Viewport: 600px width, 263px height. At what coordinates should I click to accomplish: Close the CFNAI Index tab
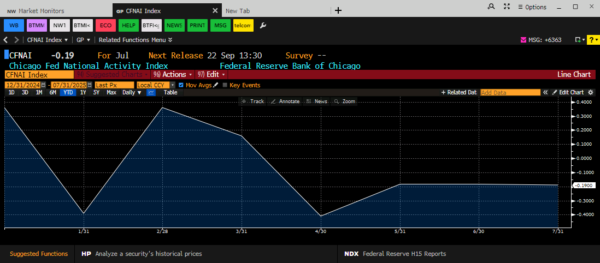tap(215, 11)
